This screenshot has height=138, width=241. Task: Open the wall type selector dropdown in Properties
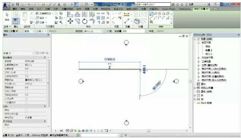click(19, 53)
